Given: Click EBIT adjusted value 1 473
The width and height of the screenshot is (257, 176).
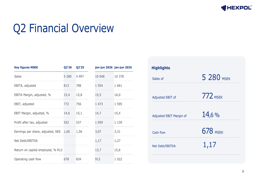Looking at the screenshot, I should (99, 104).
